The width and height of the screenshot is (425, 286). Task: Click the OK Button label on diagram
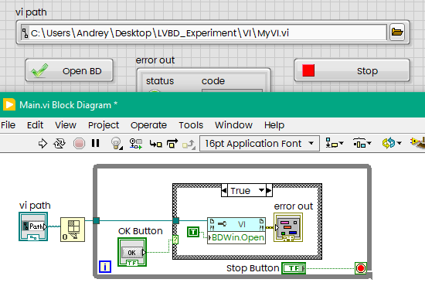[x=141, y=231]
